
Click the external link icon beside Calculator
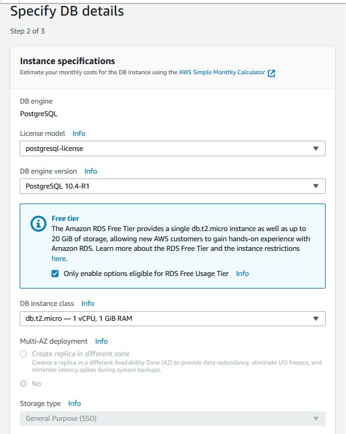click(x=271, y=73)
